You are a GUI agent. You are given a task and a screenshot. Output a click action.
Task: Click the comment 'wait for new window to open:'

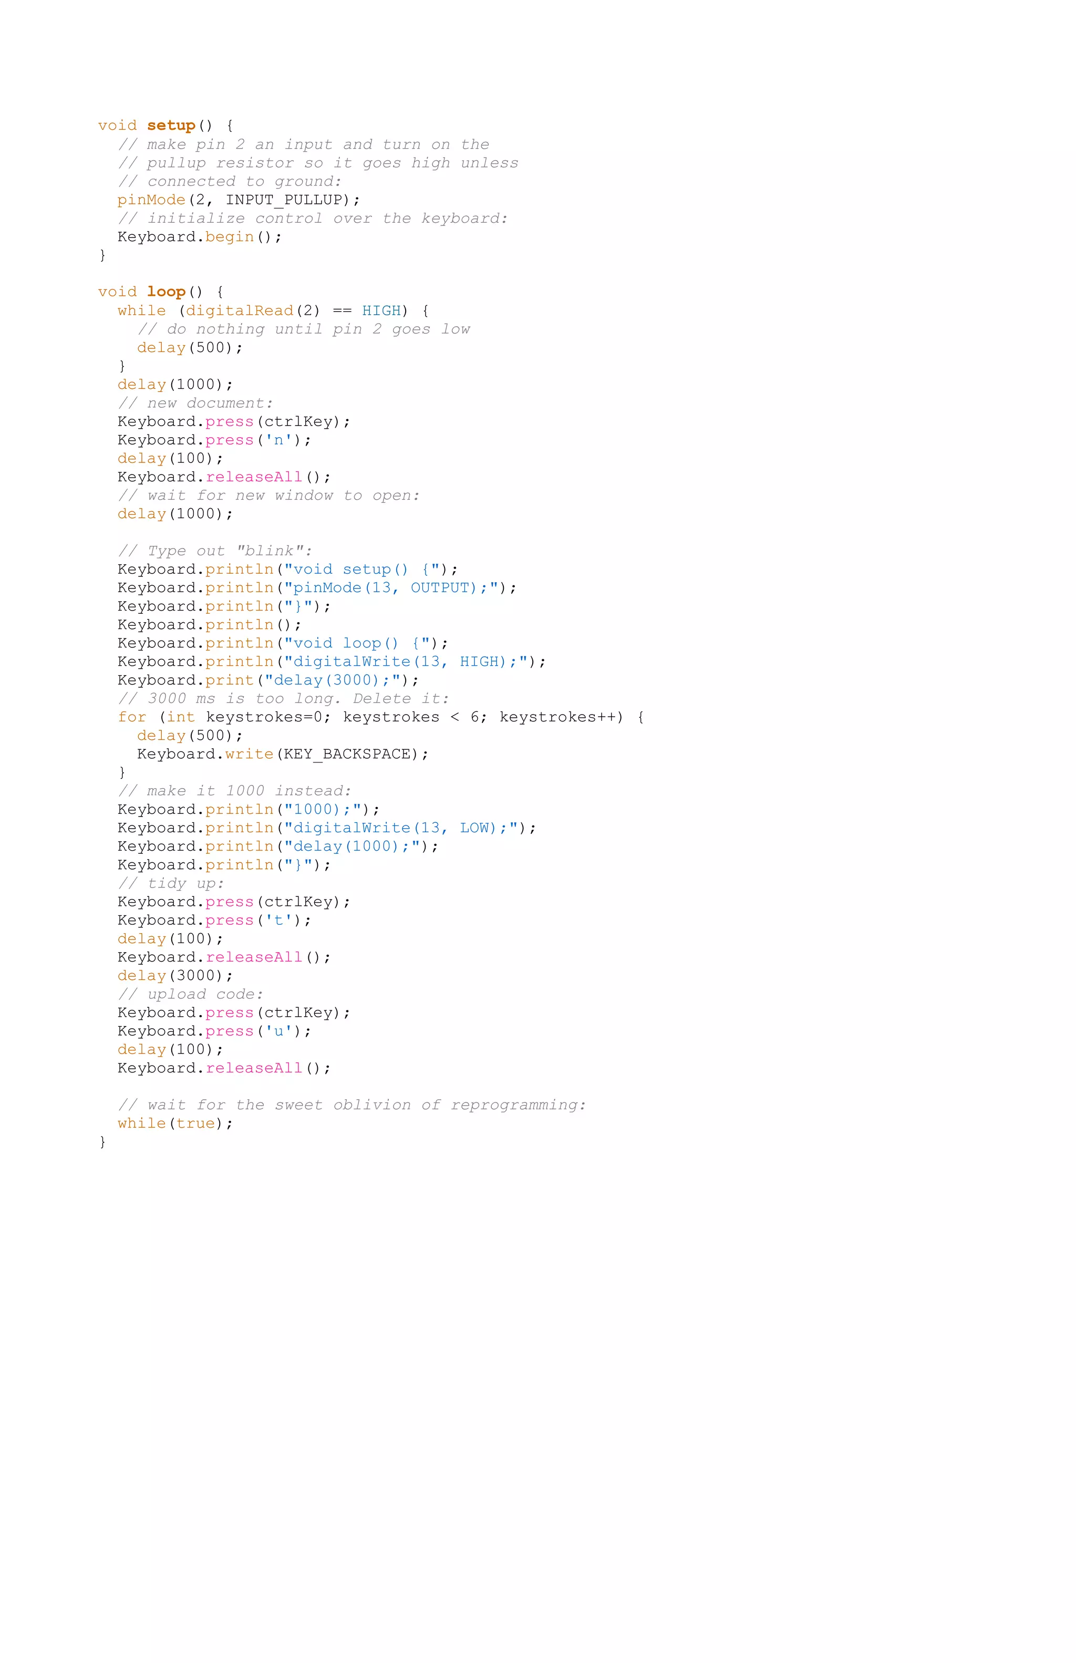tap(284, 495)
